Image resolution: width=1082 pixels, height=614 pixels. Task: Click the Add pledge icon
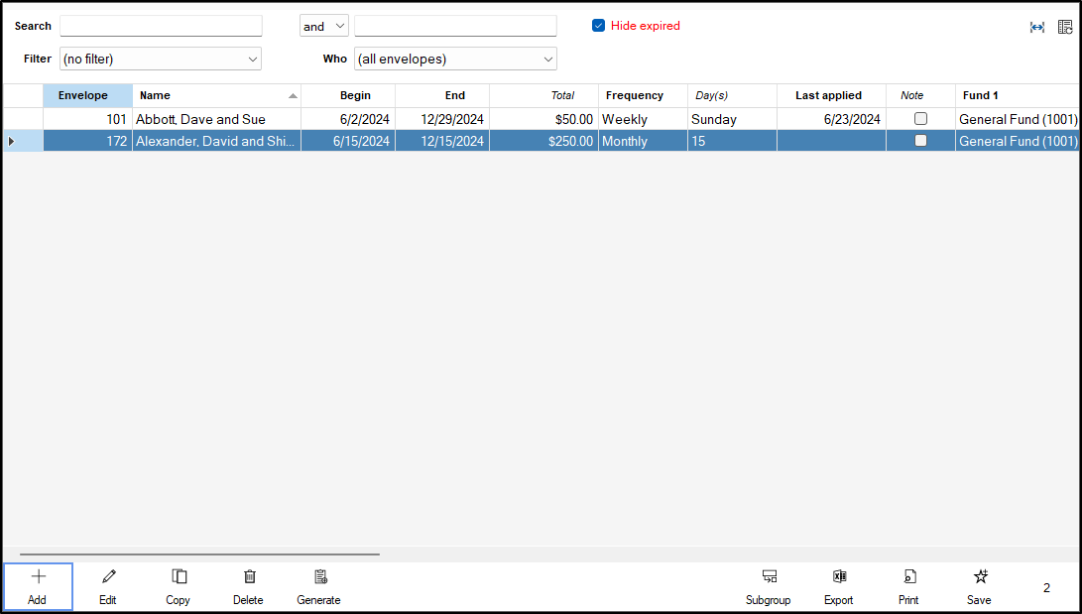click(38, 577)
